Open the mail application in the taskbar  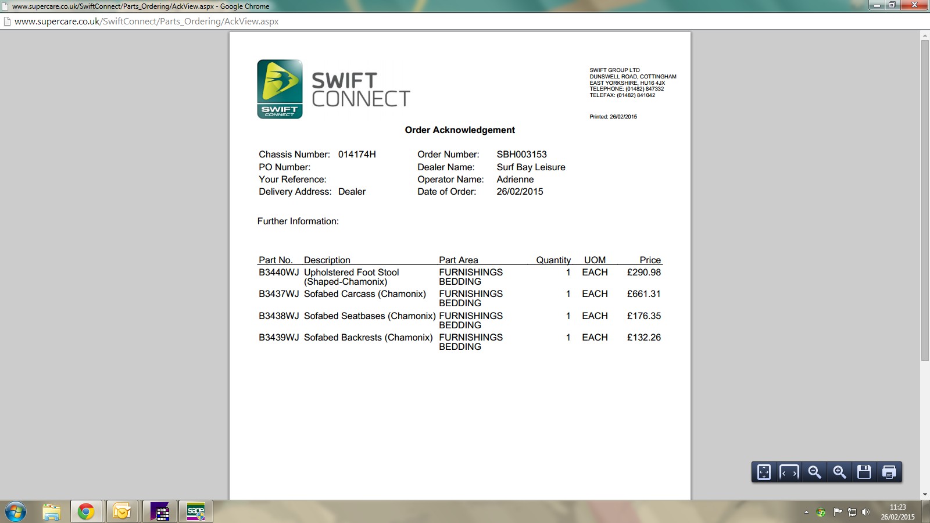pos(122,512)
